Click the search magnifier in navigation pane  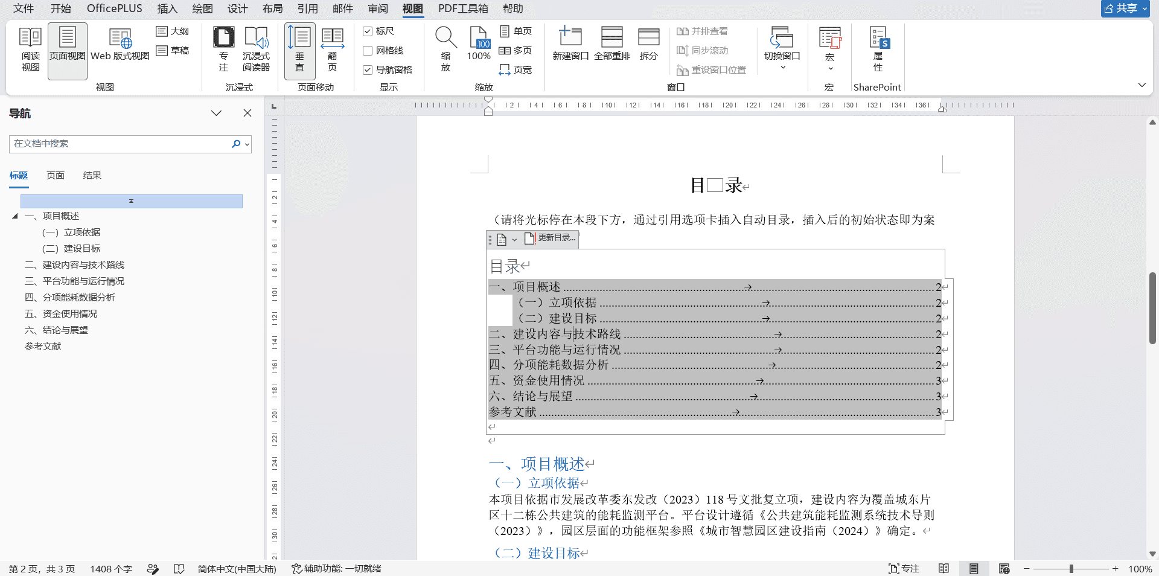236,144
